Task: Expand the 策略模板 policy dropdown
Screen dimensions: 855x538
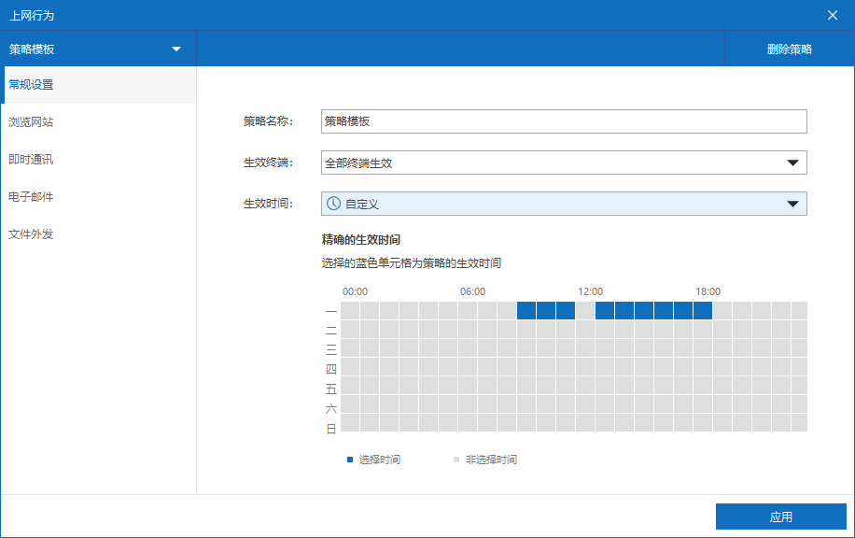Action: point(175,49)
